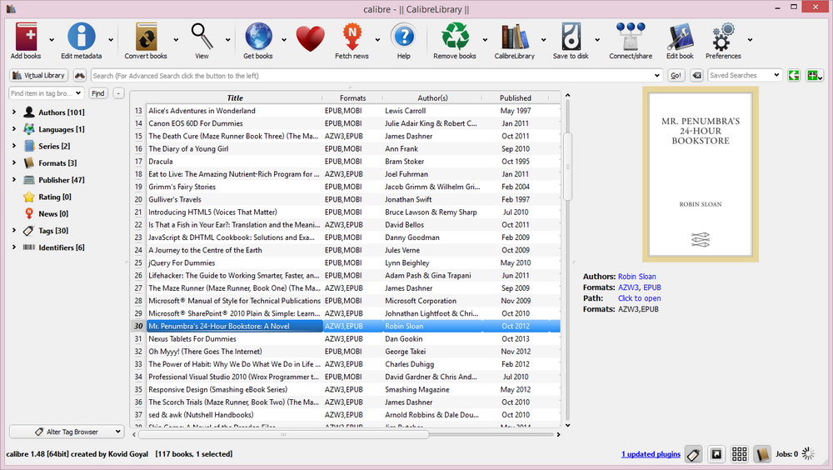Open Edit metadata tool
833x470 pixels.
pyautogui.click(x=81, y=37)
